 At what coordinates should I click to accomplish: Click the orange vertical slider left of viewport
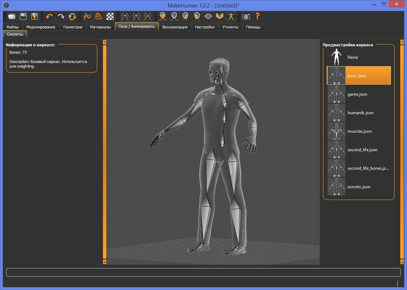click(105, 152)
